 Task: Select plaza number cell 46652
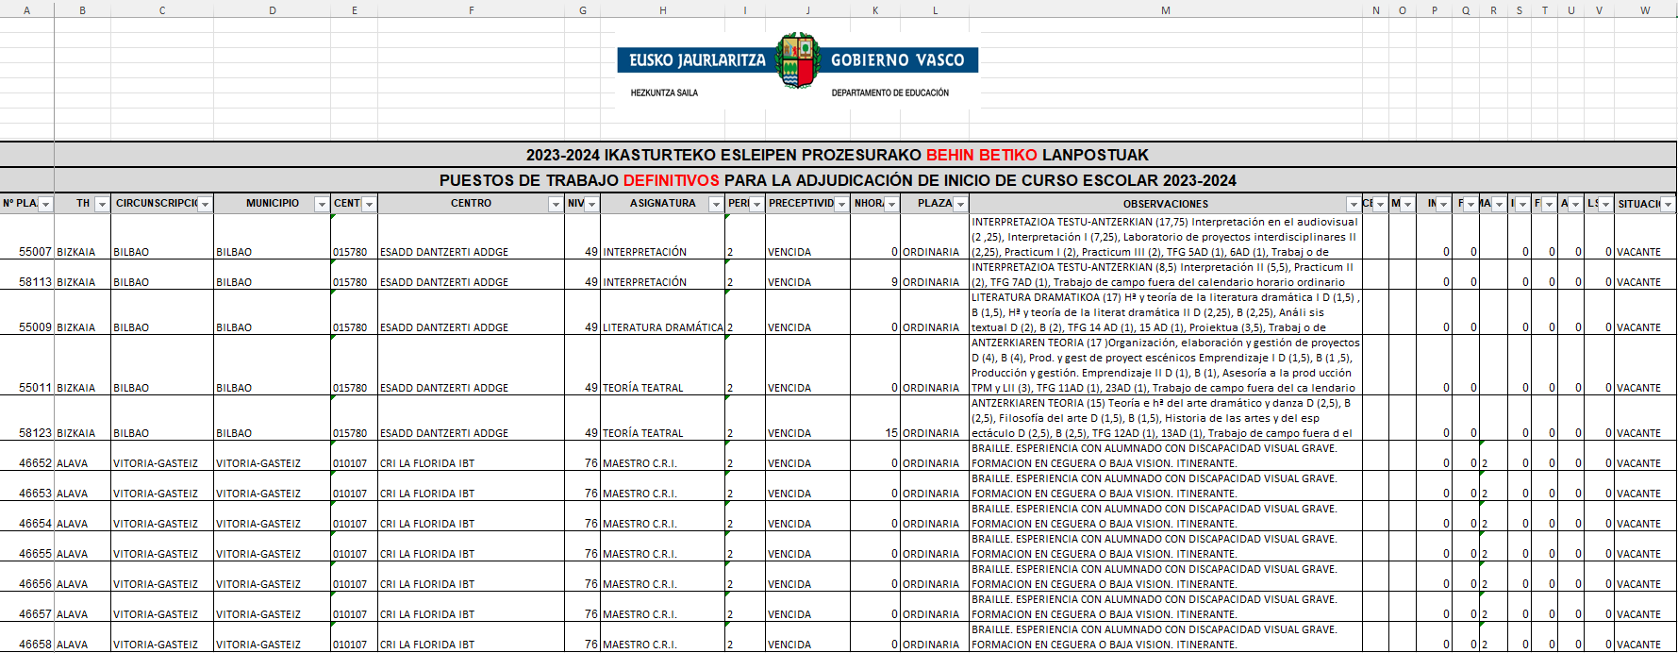coord(27,456)
